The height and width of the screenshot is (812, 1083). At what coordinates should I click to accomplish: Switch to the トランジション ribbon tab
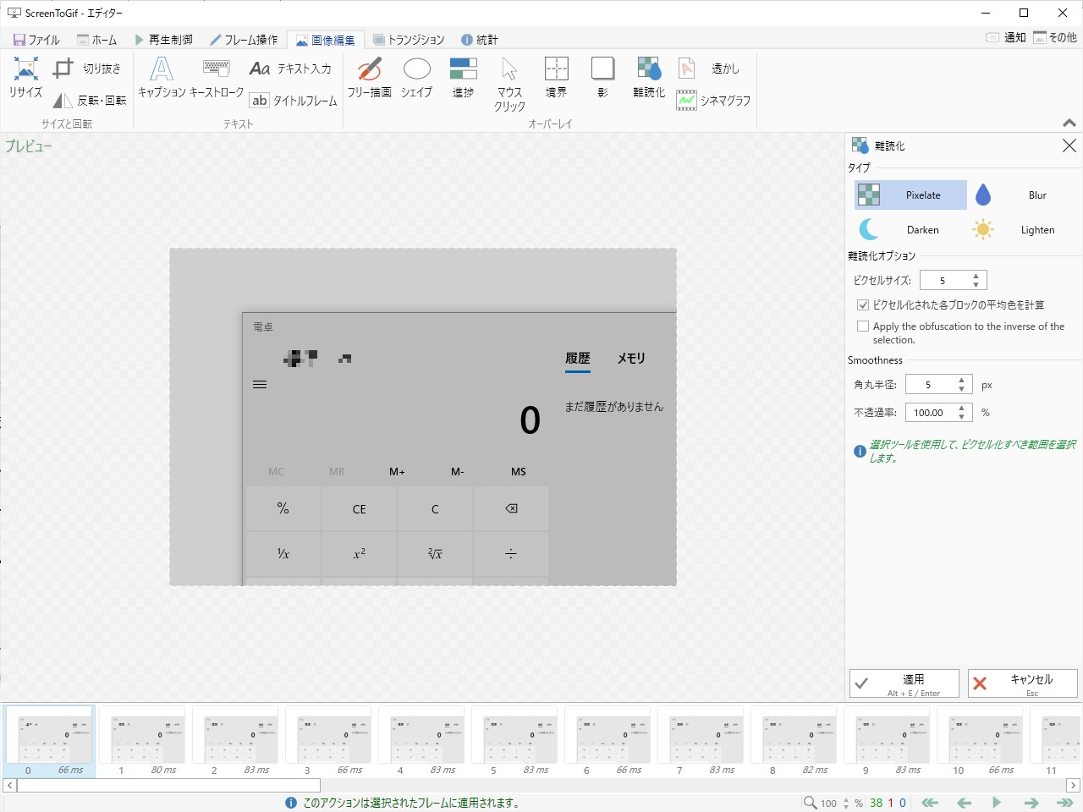tap(409, 39)
